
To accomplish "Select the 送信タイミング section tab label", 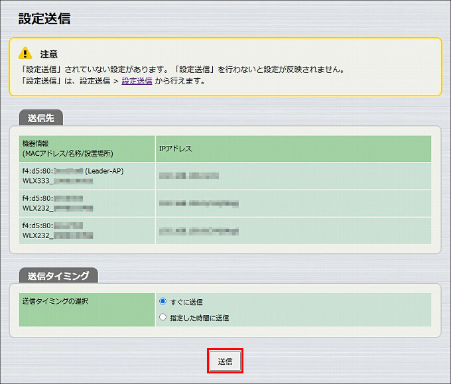I will click(58, 276).
